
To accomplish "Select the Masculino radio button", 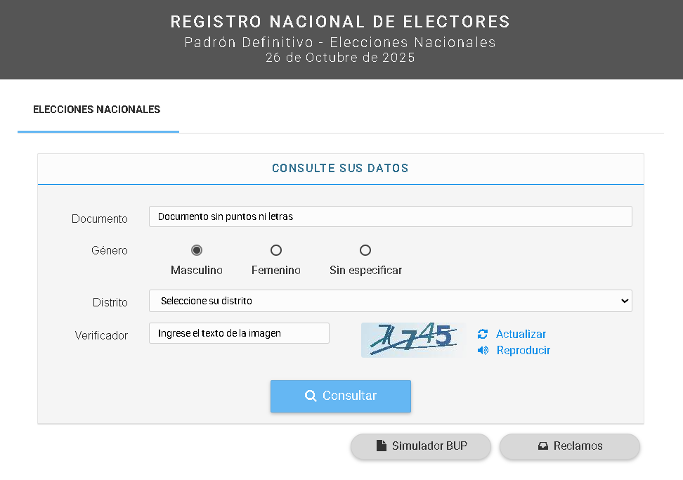I will click(x=197, y=250).
